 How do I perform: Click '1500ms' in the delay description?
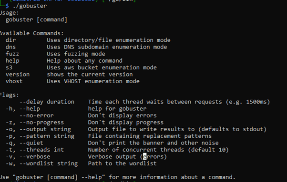point(256,102)
